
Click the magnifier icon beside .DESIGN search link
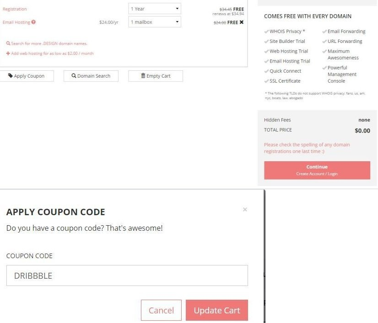pyautogui.click(x=8, y=44)
